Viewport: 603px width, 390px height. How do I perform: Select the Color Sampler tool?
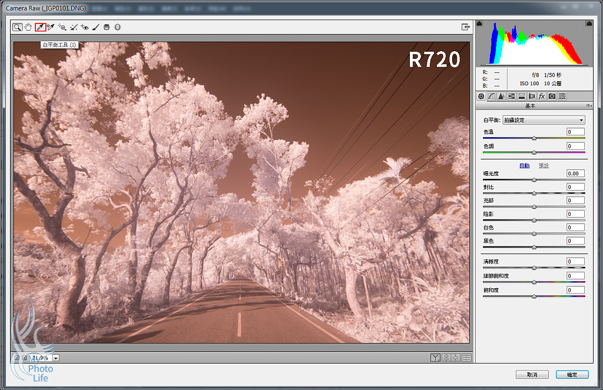[x=51, y=27]
